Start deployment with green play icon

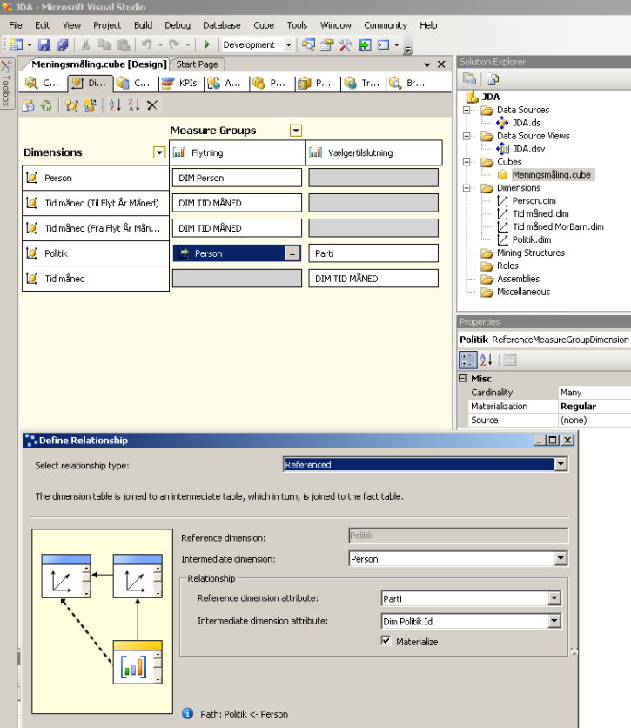(207, 44)
